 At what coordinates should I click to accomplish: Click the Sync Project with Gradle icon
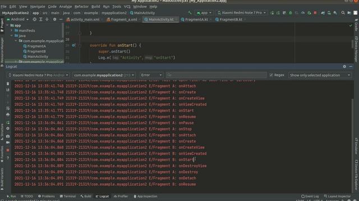323,13
